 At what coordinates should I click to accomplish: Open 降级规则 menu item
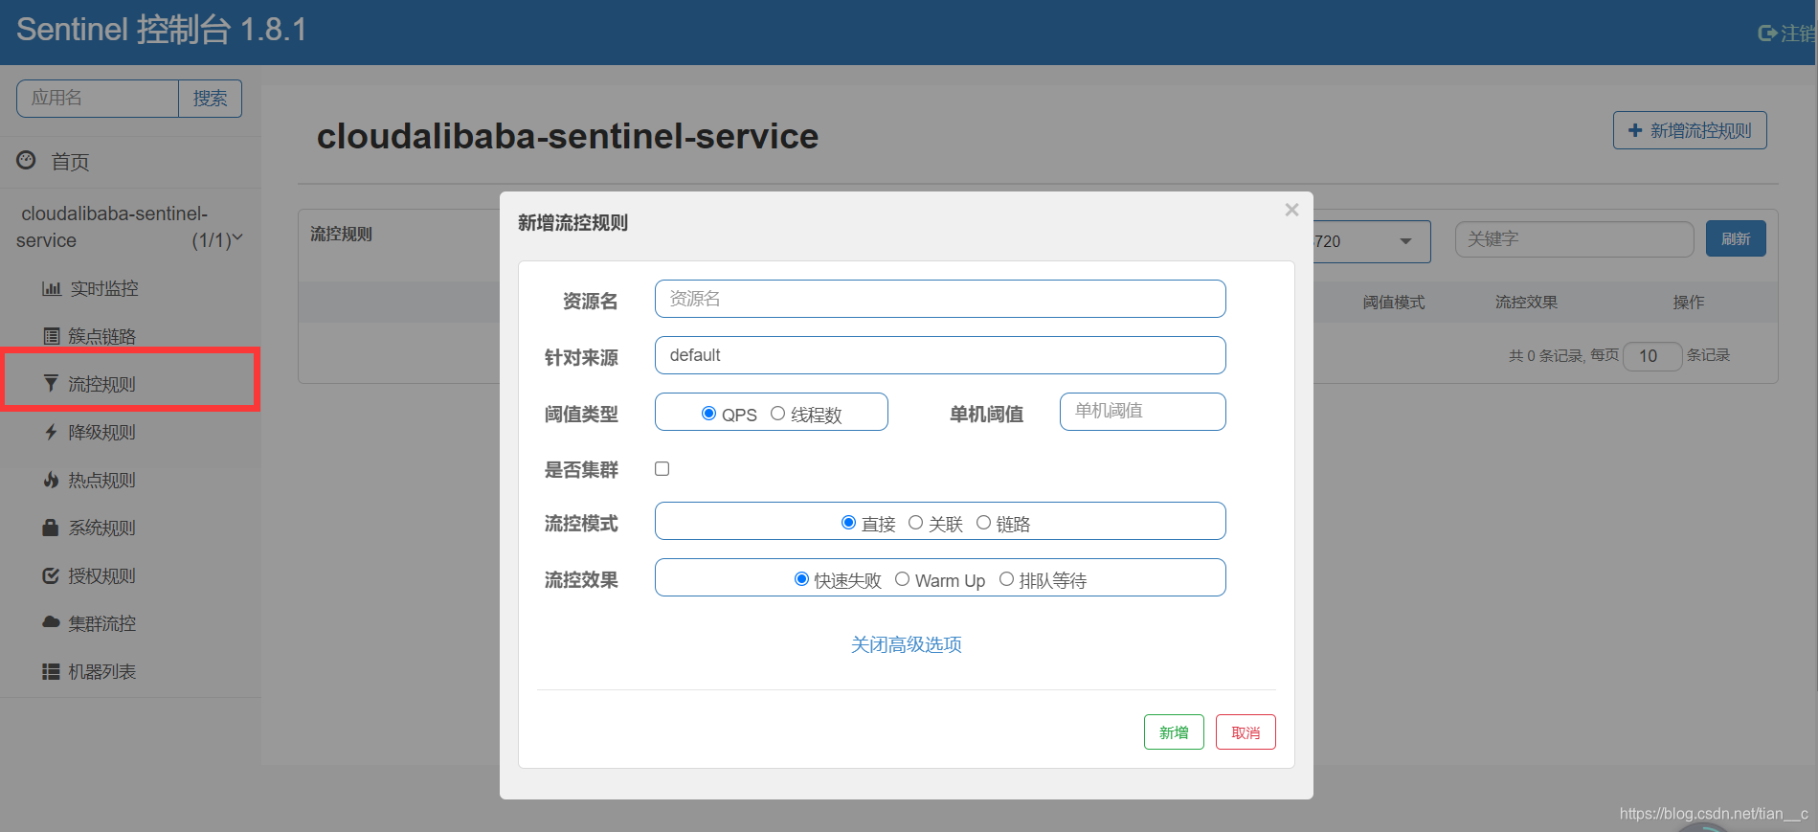tap(102, 432)
